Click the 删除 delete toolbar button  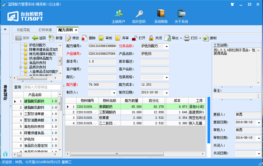click(89, 38)
